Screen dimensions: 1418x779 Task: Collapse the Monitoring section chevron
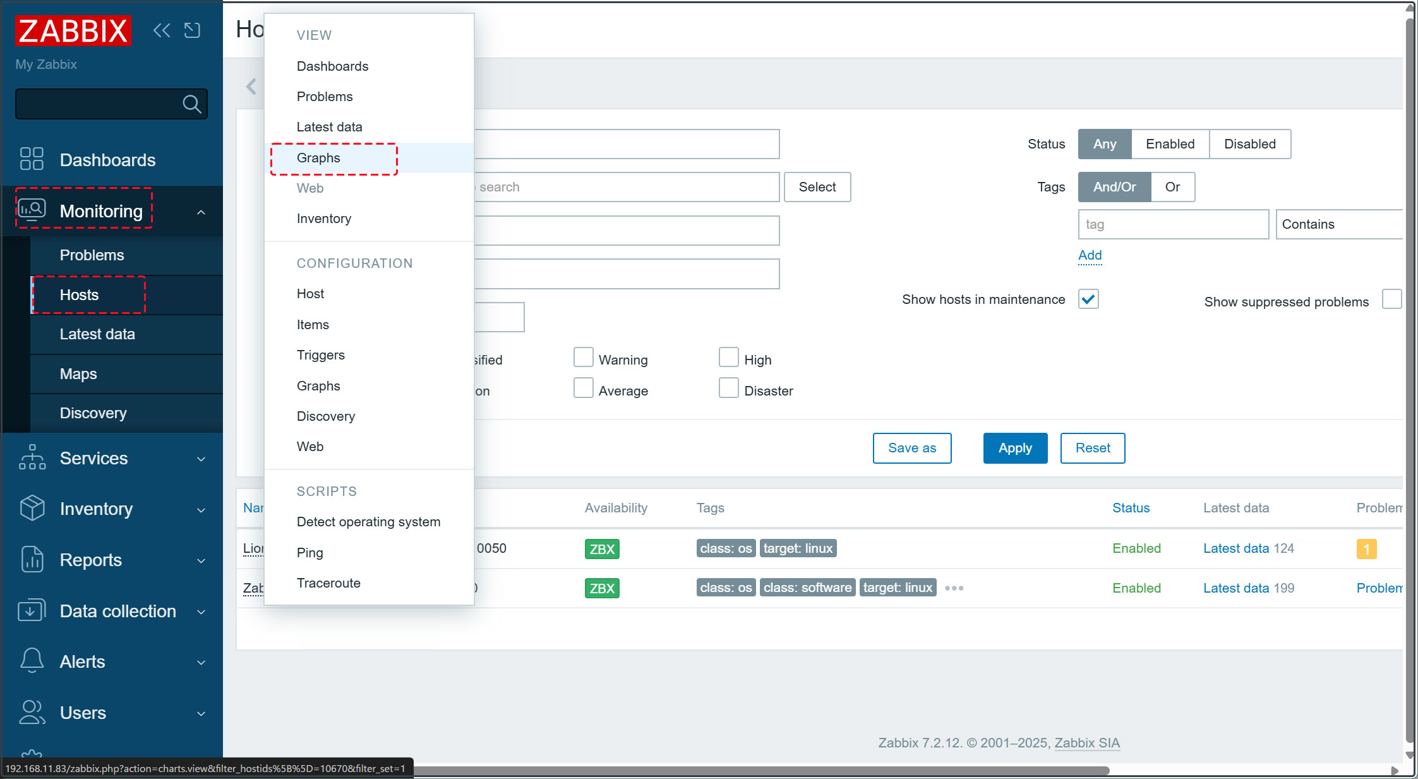point(201,212)
